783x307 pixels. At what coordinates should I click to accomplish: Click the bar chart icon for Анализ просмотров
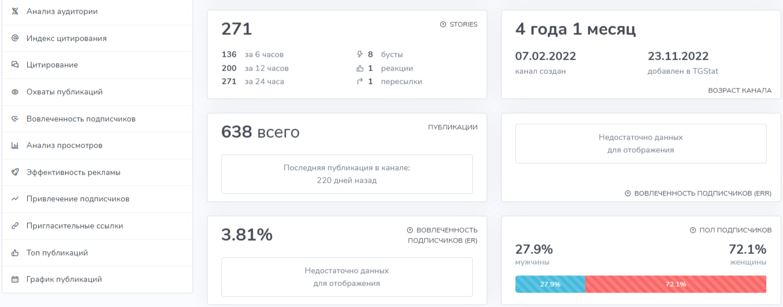tap(15, 145)
